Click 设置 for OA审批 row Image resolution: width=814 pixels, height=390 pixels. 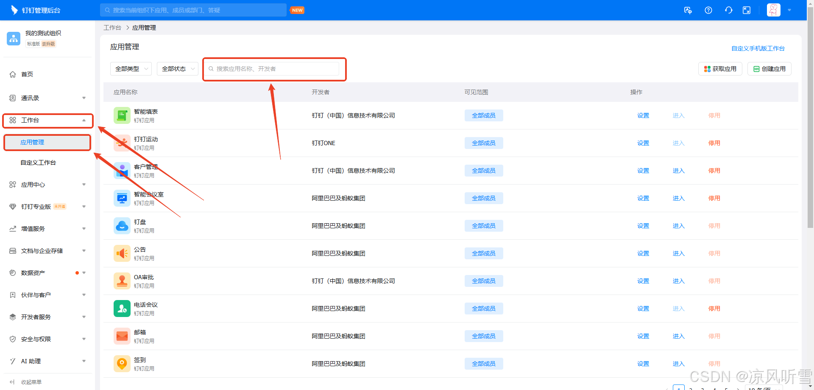643,281
